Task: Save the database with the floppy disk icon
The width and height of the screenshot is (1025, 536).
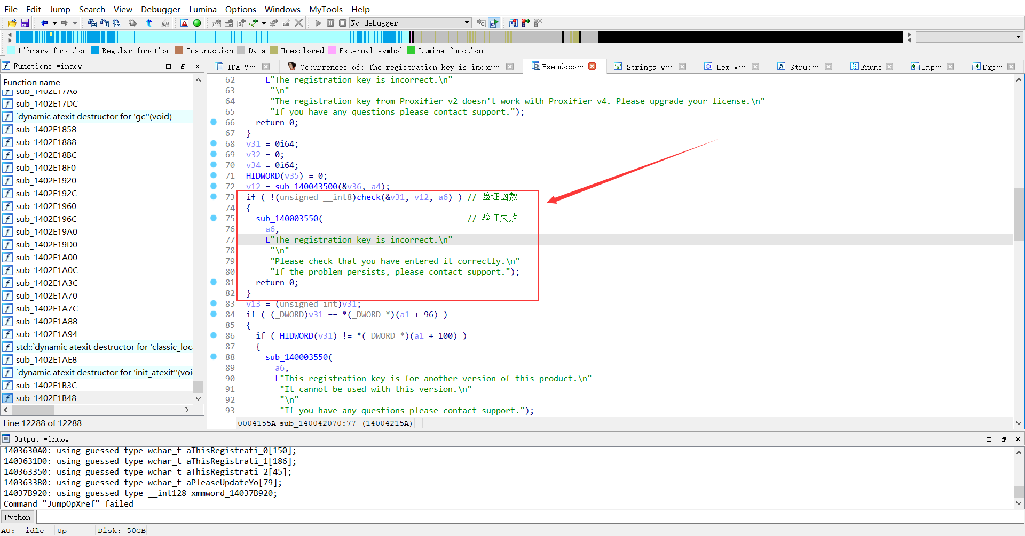Action: (x=25, y=23)
